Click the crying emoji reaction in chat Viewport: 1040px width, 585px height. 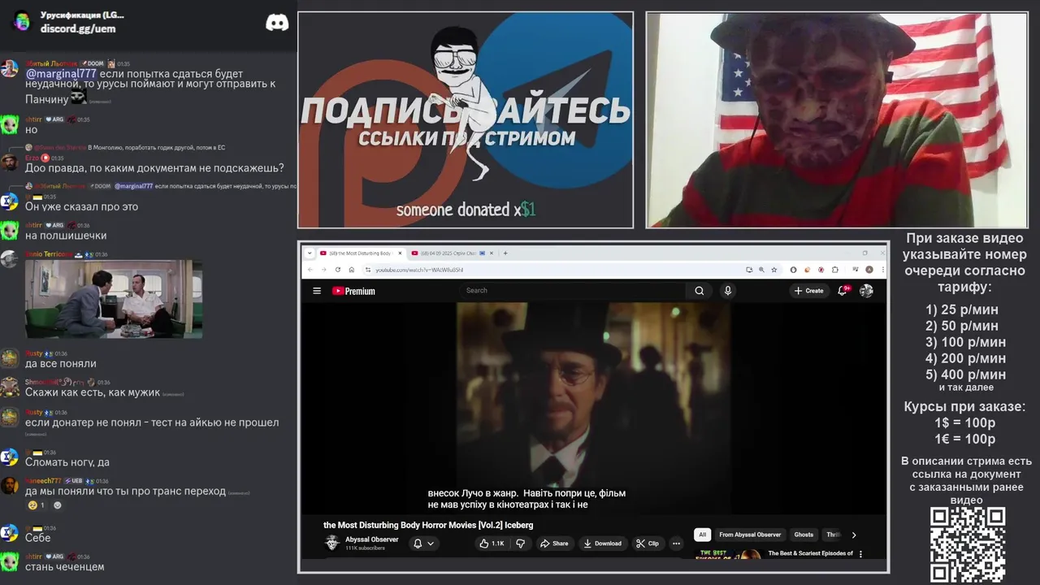pyautogui.click(x=37, y=505)
